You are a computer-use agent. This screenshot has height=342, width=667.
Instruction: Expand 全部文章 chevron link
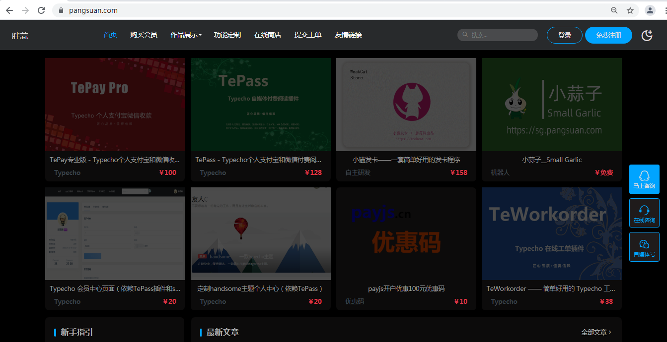click(596, 332)
